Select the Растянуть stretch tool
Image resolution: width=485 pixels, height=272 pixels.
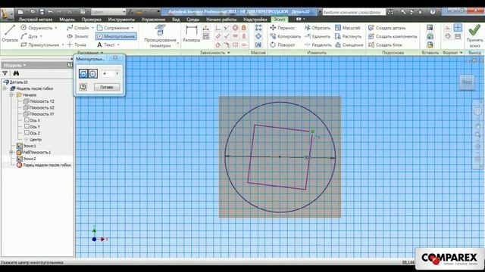coord(349,36)
